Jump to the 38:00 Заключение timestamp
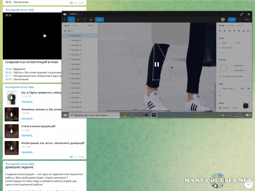255x191 pixels. coord(9,80)
